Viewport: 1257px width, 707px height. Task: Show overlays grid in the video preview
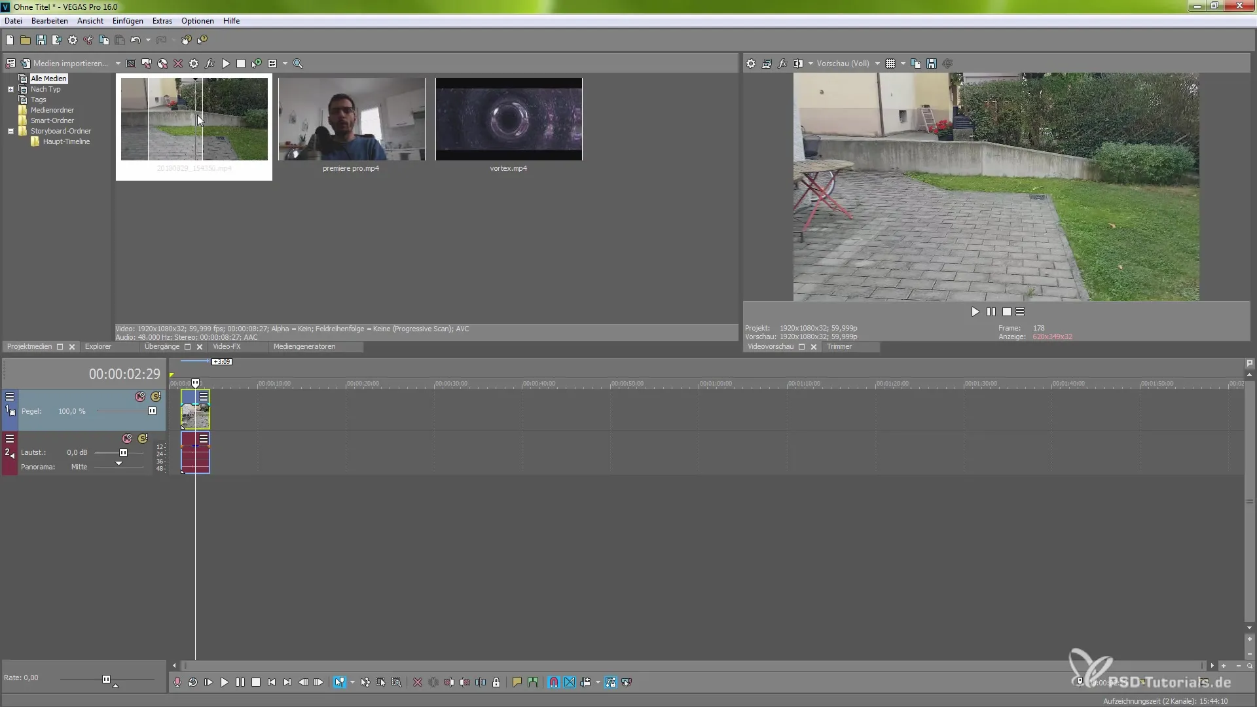click(x=890, y=63)
